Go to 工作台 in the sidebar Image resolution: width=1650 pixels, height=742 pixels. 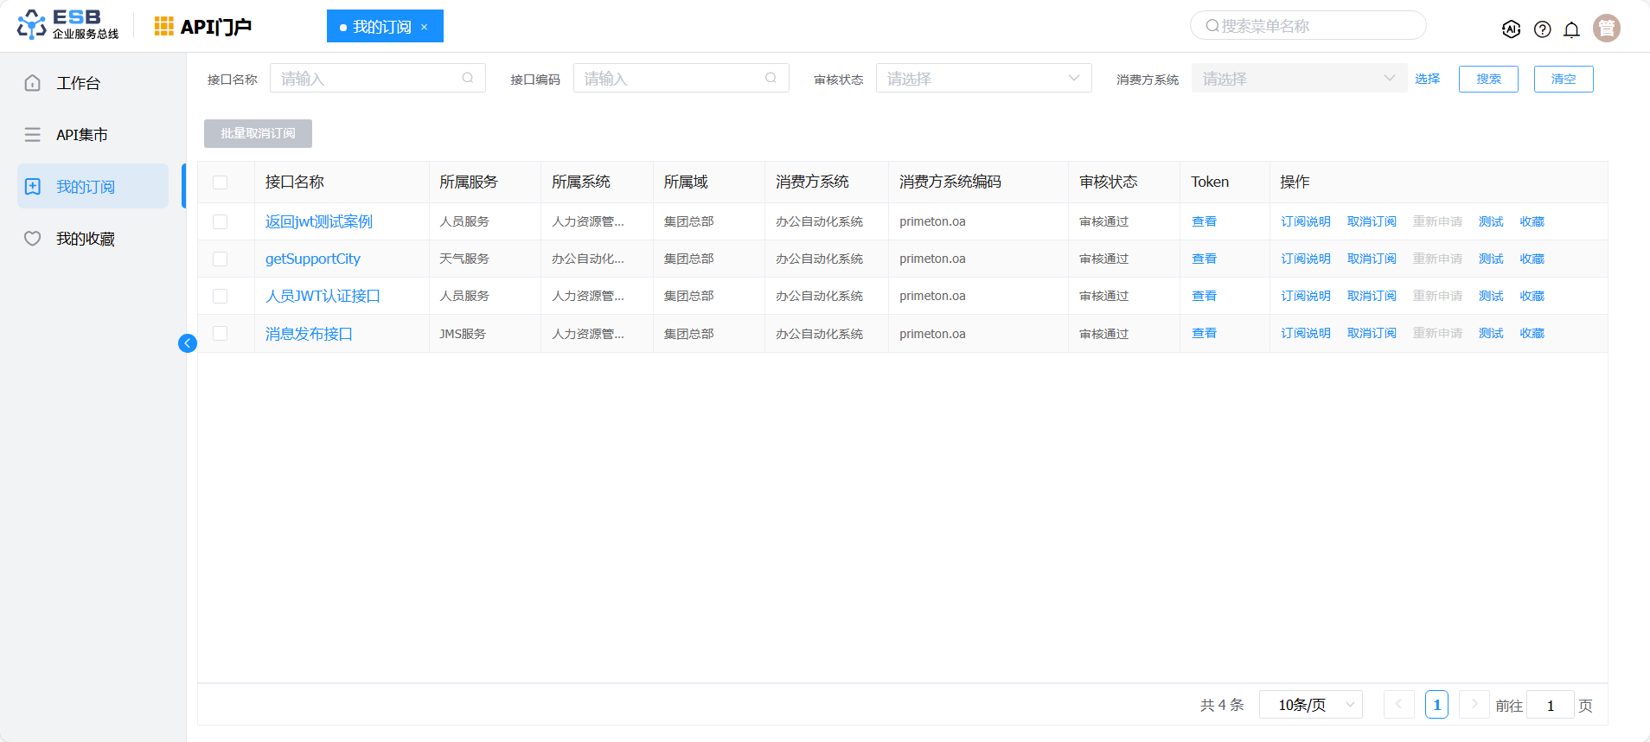pyautogui.click(x=78, y=83)
